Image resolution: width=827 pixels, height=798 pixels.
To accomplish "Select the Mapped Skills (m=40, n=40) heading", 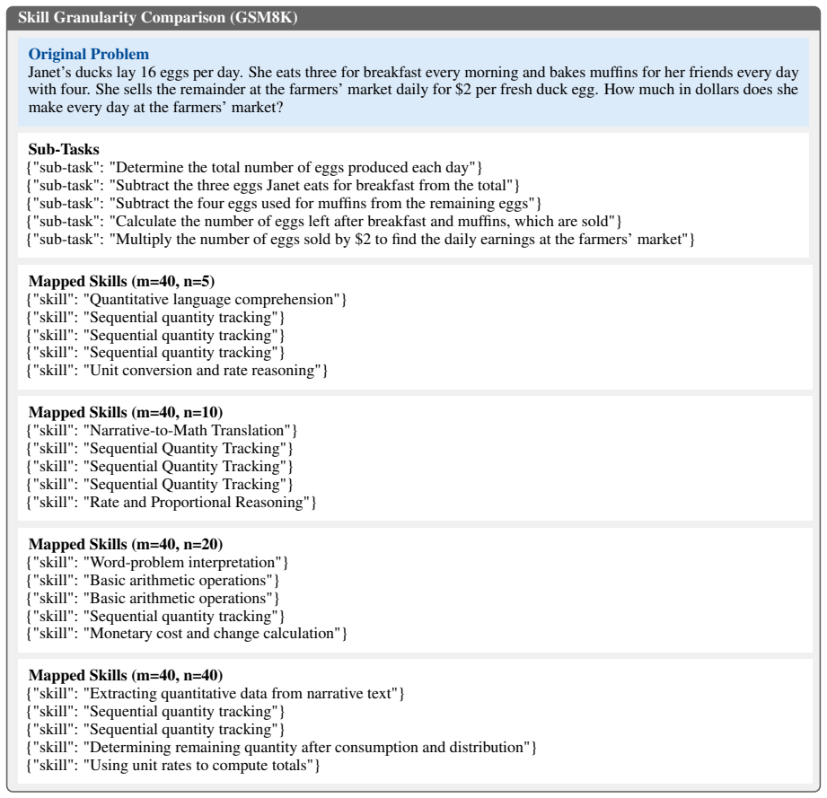I will 126,675.
